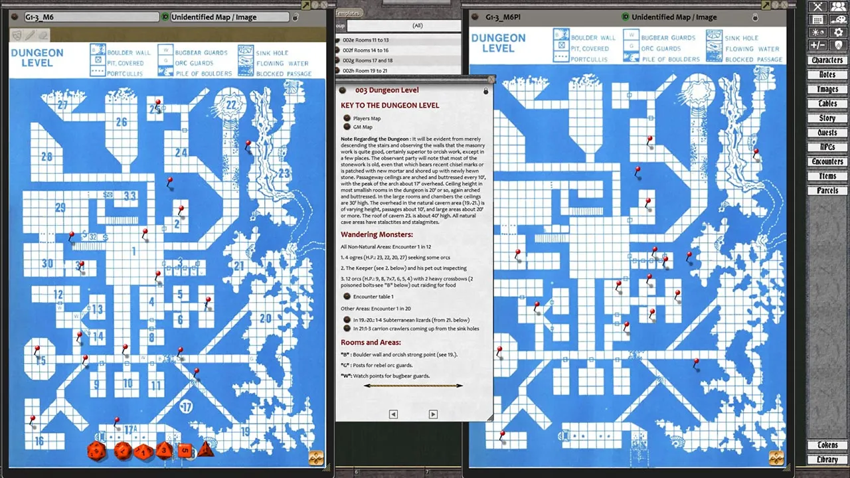The width and height of the screenshot is (850, 478).
Task: Open the Items sidebar panel
Action: tap(827, 177)
